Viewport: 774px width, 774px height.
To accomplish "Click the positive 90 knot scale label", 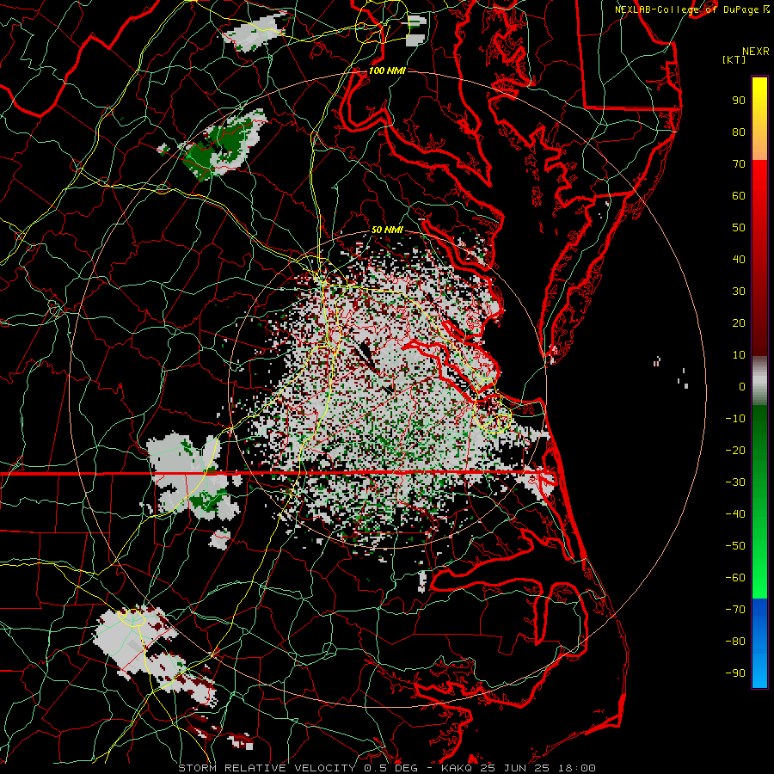I will click(x=739, y=101).
